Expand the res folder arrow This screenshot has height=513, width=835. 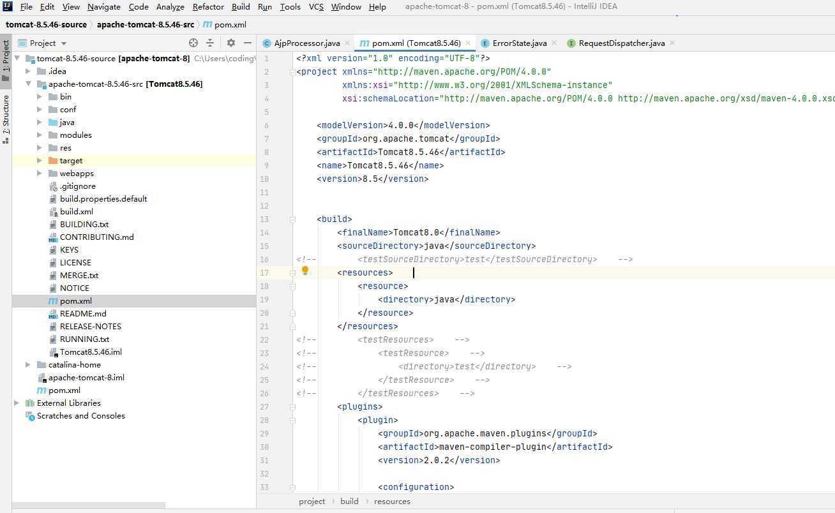(40, 147)
